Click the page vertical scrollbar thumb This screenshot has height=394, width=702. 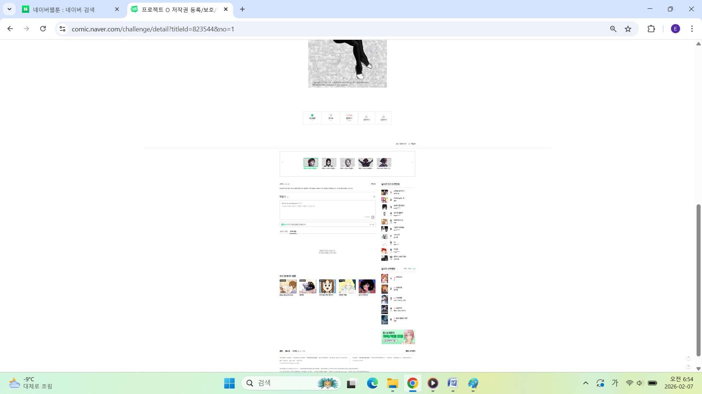[x=698, y=280]
